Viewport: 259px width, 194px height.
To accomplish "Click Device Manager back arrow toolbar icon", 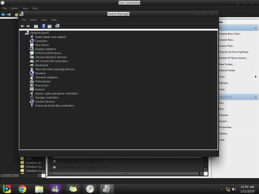I will (x=22, y=26).
